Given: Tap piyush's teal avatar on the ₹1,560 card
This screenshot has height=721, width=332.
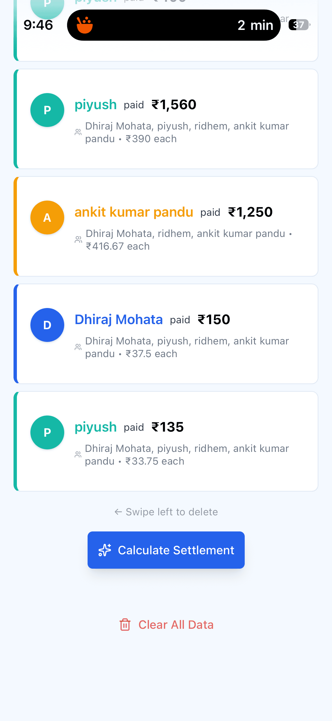Looking at the screenshot, I should (x=47, y=110).
